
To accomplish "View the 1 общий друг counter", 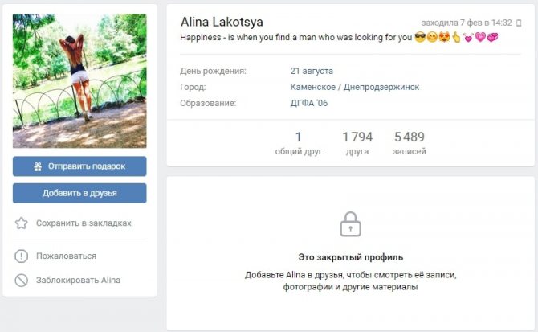I will pyautogui.click(x=299, y=143).
